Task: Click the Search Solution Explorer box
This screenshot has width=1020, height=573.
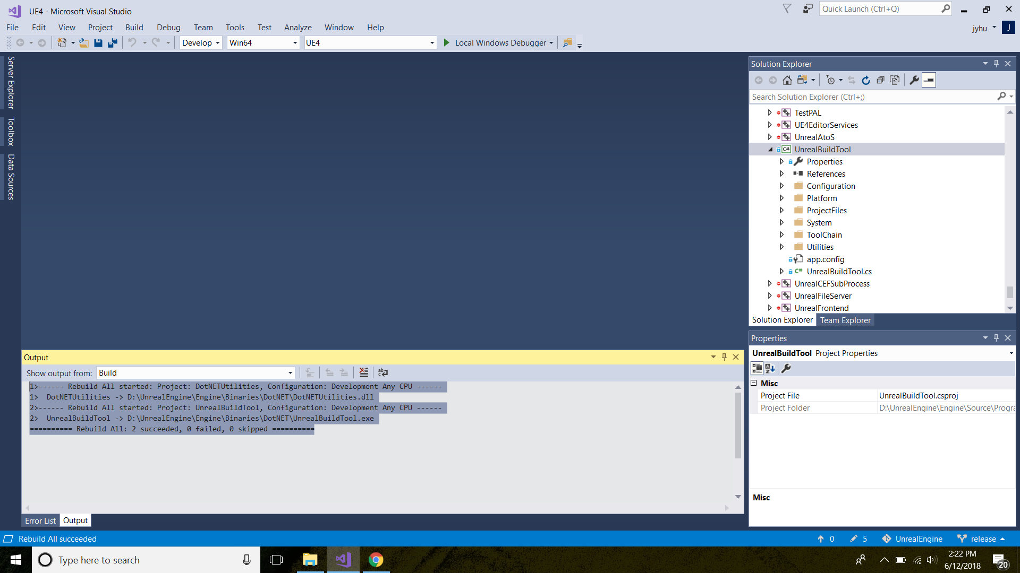Action: 871,97
